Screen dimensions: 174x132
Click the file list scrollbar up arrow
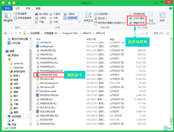pyautogui.click(x=171, y=39)
